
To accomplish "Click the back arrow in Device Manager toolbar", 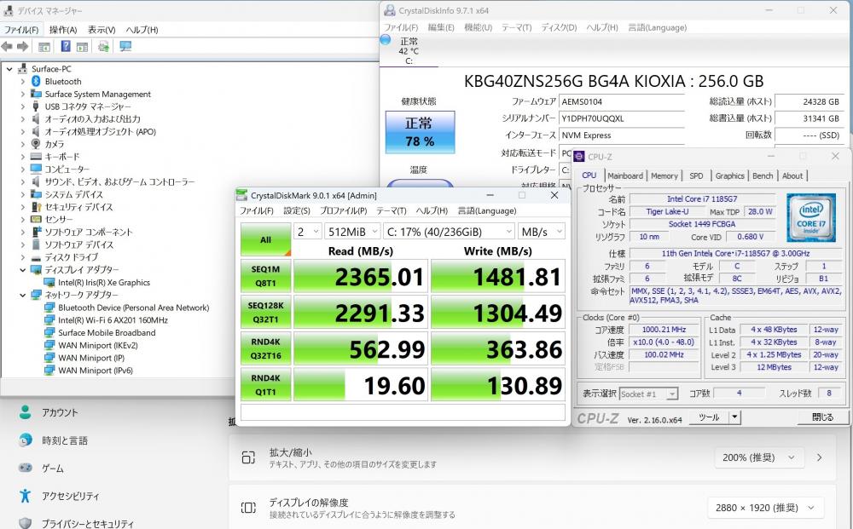I will click(7, 47).
